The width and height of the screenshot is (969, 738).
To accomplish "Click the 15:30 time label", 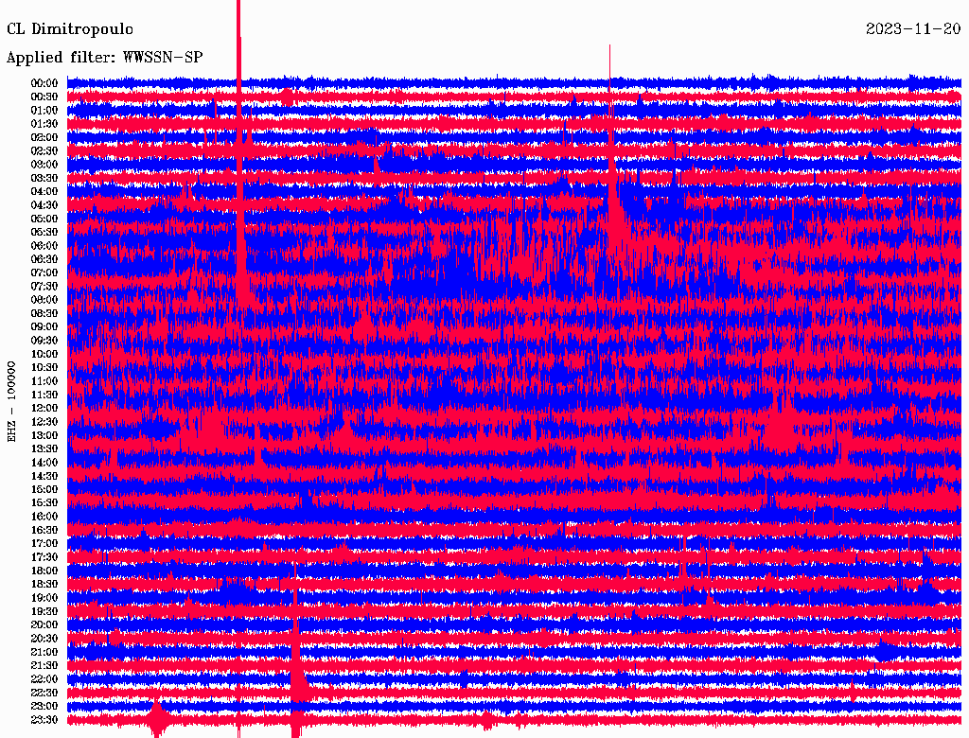I will click(x=44, y=503).
